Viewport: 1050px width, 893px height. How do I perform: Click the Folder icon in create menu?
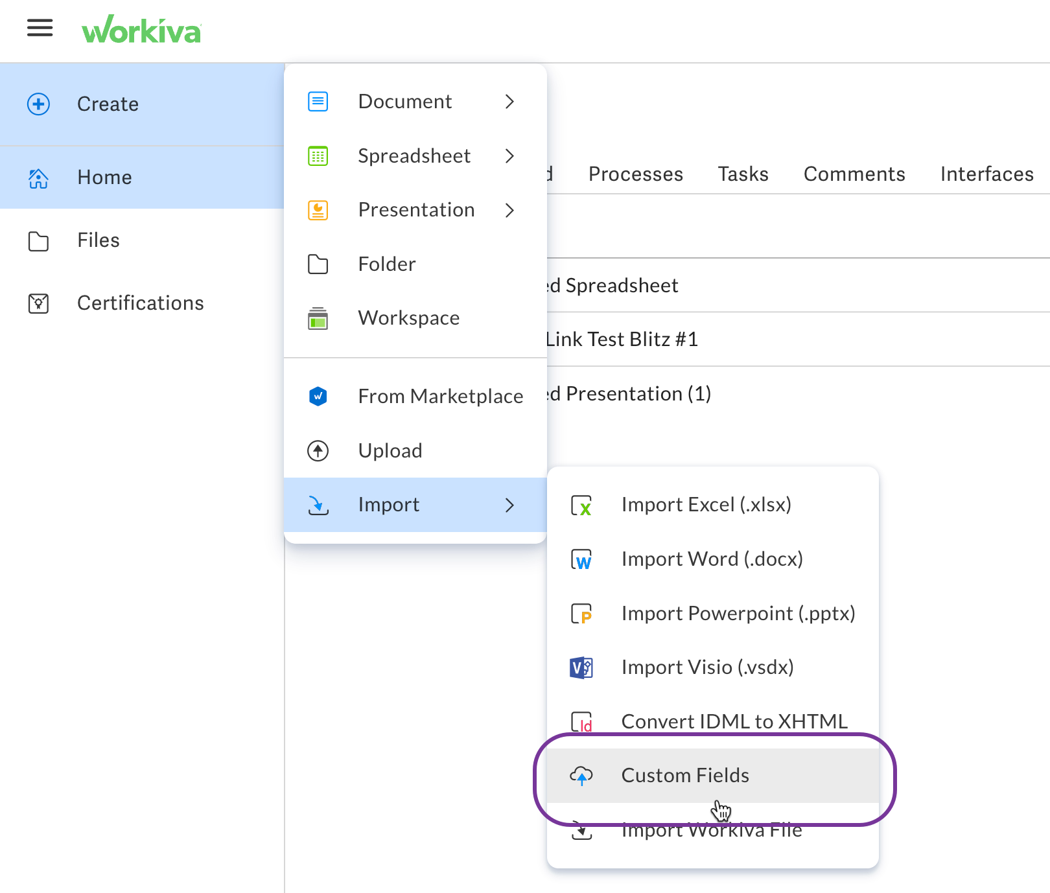point(318,264)
